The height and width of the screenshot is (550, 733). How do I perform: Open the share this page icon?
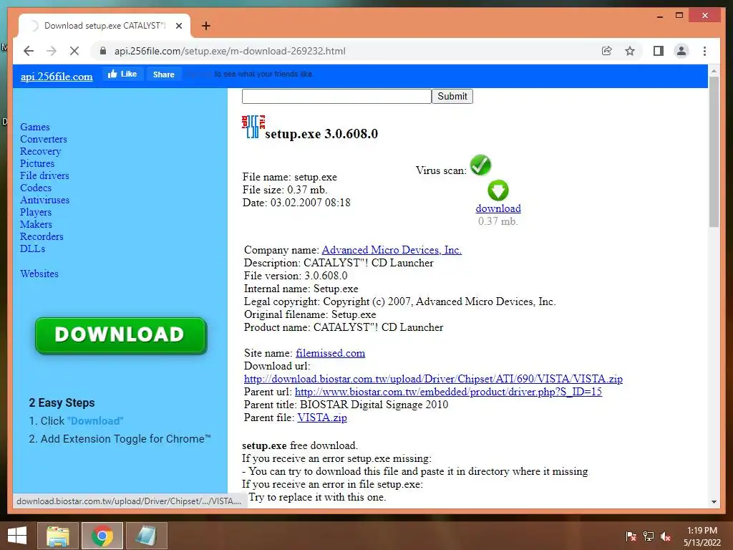tap(607, 51)
